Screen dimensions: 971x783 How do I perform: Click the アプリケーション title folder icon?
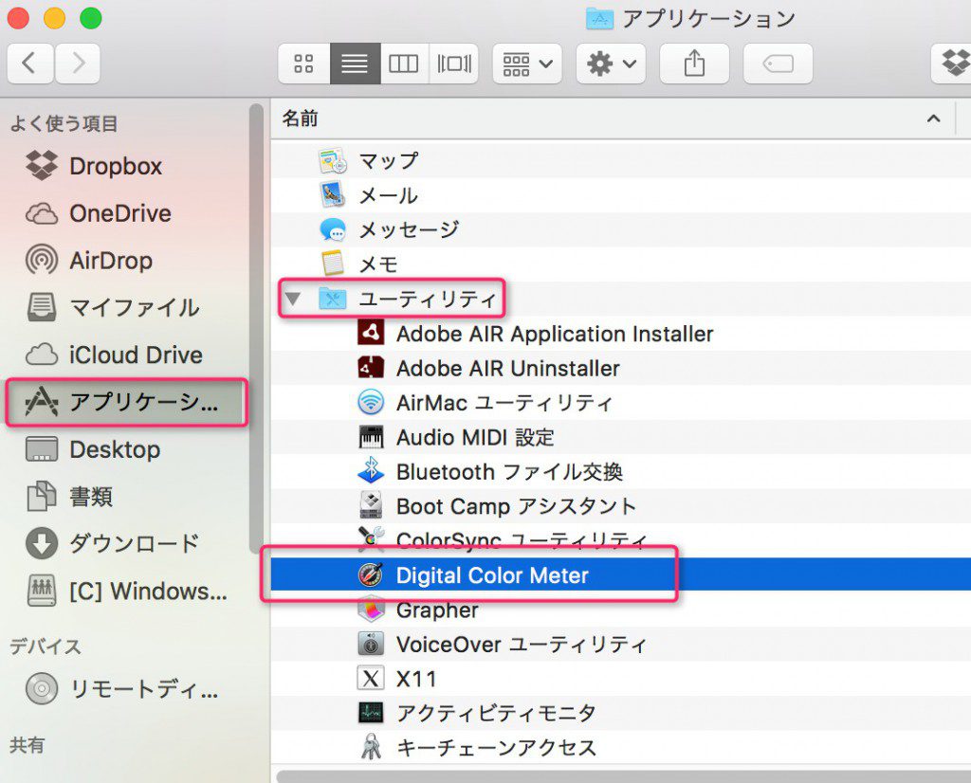pyautogui.click(x=599, y=19)
